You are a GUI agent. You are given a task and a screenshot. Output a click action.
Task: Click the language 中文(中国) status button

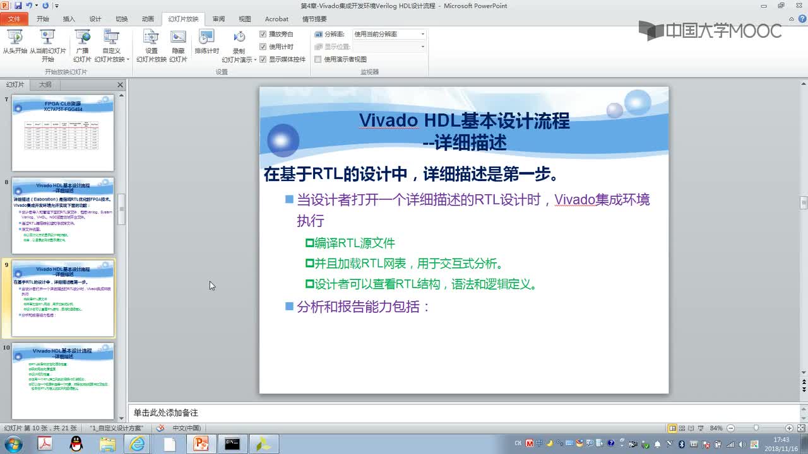click(186, 428)
